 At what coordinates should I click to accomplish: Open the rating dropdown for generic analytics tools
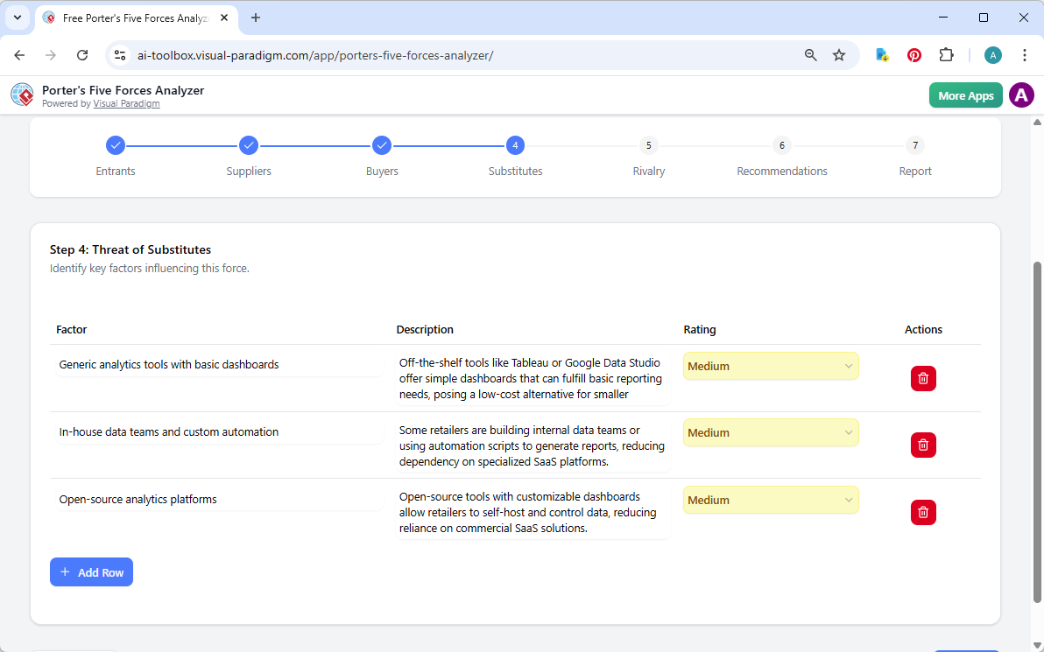click(770, 366)
